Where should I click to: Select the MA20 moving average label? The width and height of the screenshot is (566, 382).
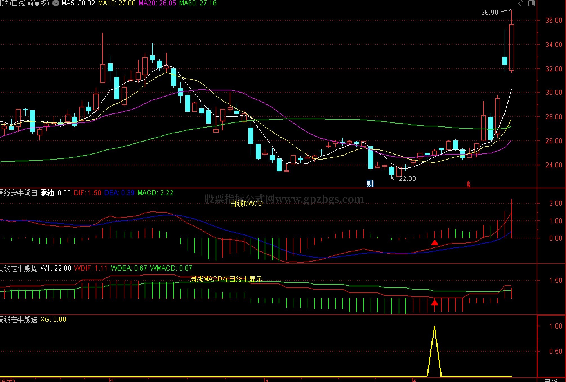(x=157, y=3)
